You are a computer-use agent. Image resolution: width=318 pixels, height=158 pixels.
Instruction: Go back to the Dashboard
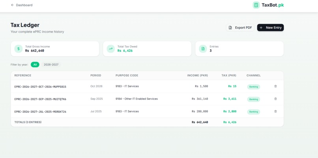coord(22,5)
